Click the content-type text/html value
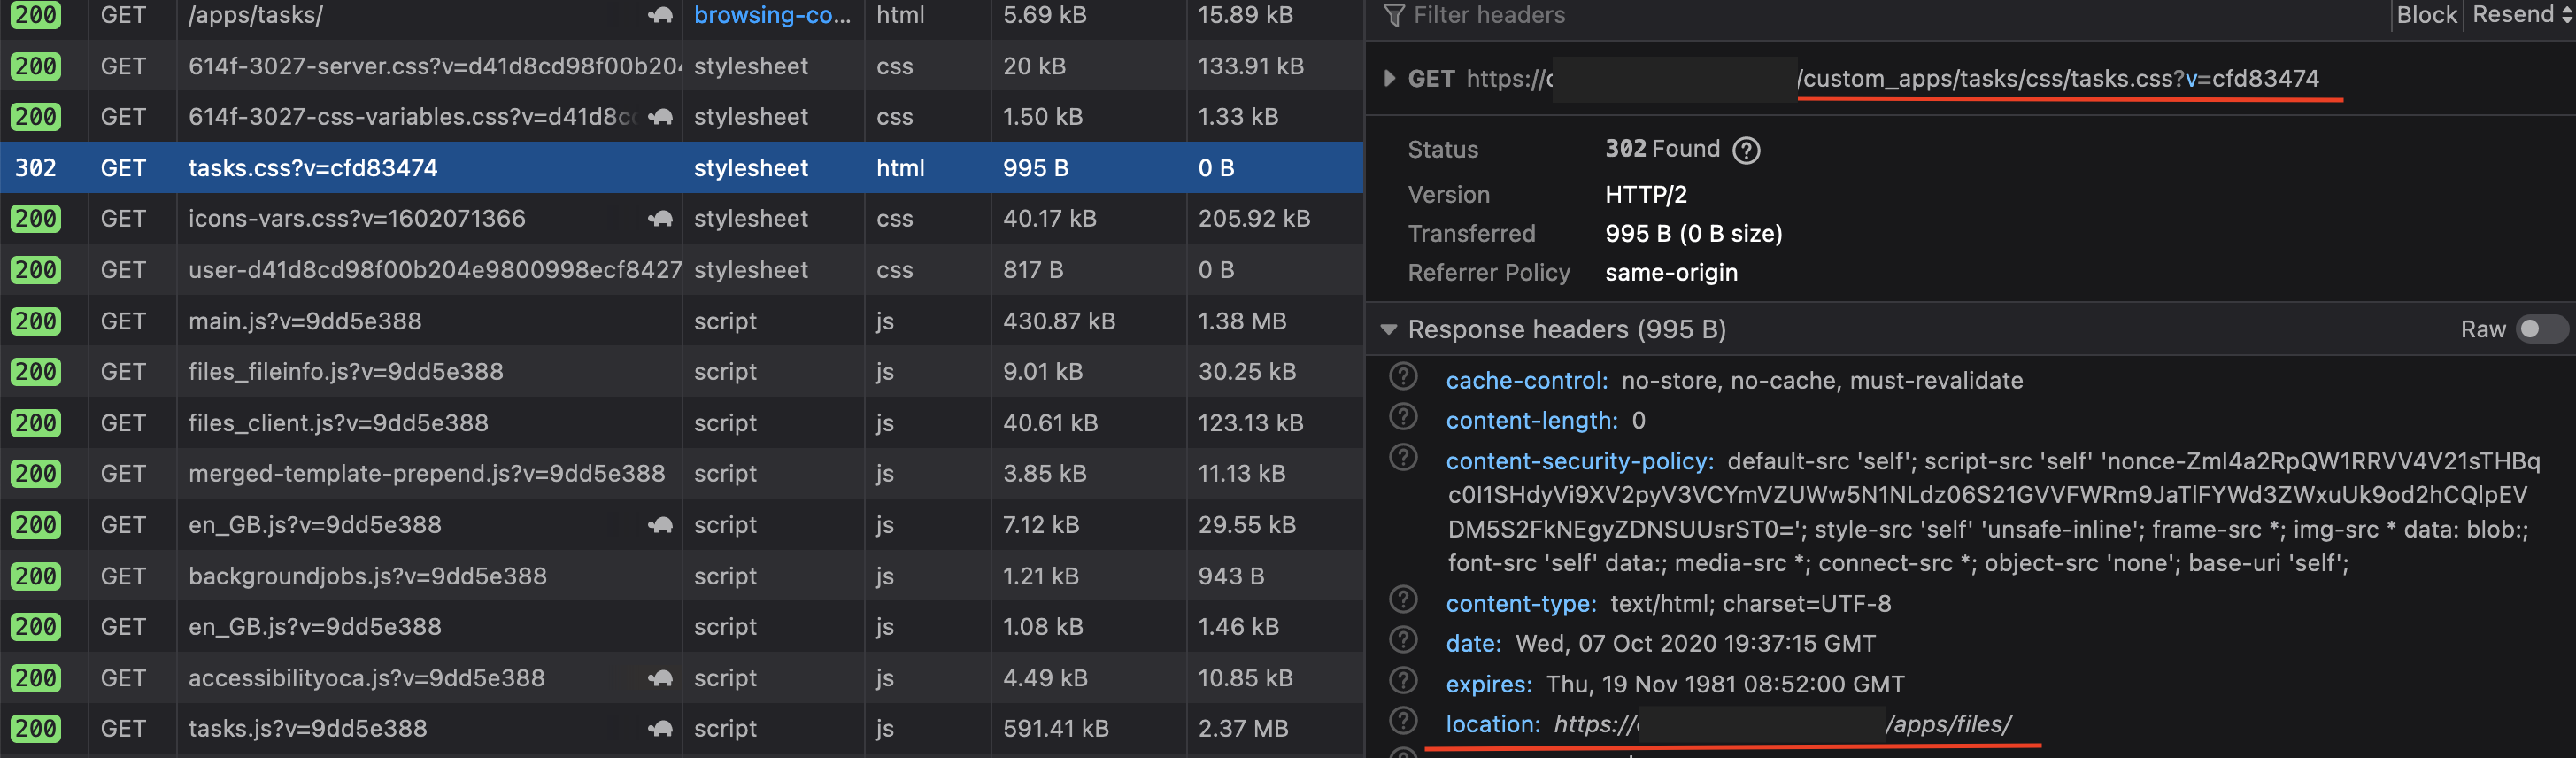This screenshot has width=2576, height=758. point(1750,604)
